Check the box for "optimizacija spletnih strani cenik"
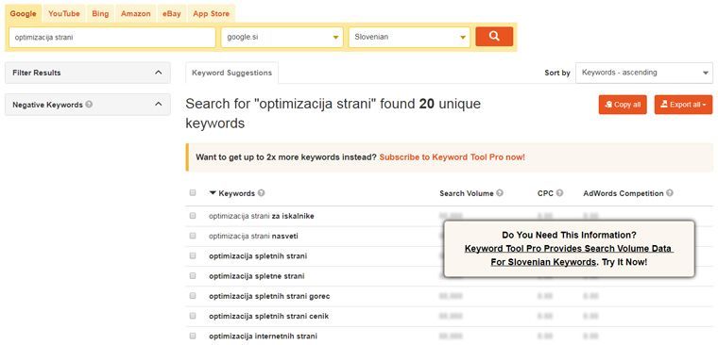This screenshot has height=345, width=718. click(x=193, y=316)
